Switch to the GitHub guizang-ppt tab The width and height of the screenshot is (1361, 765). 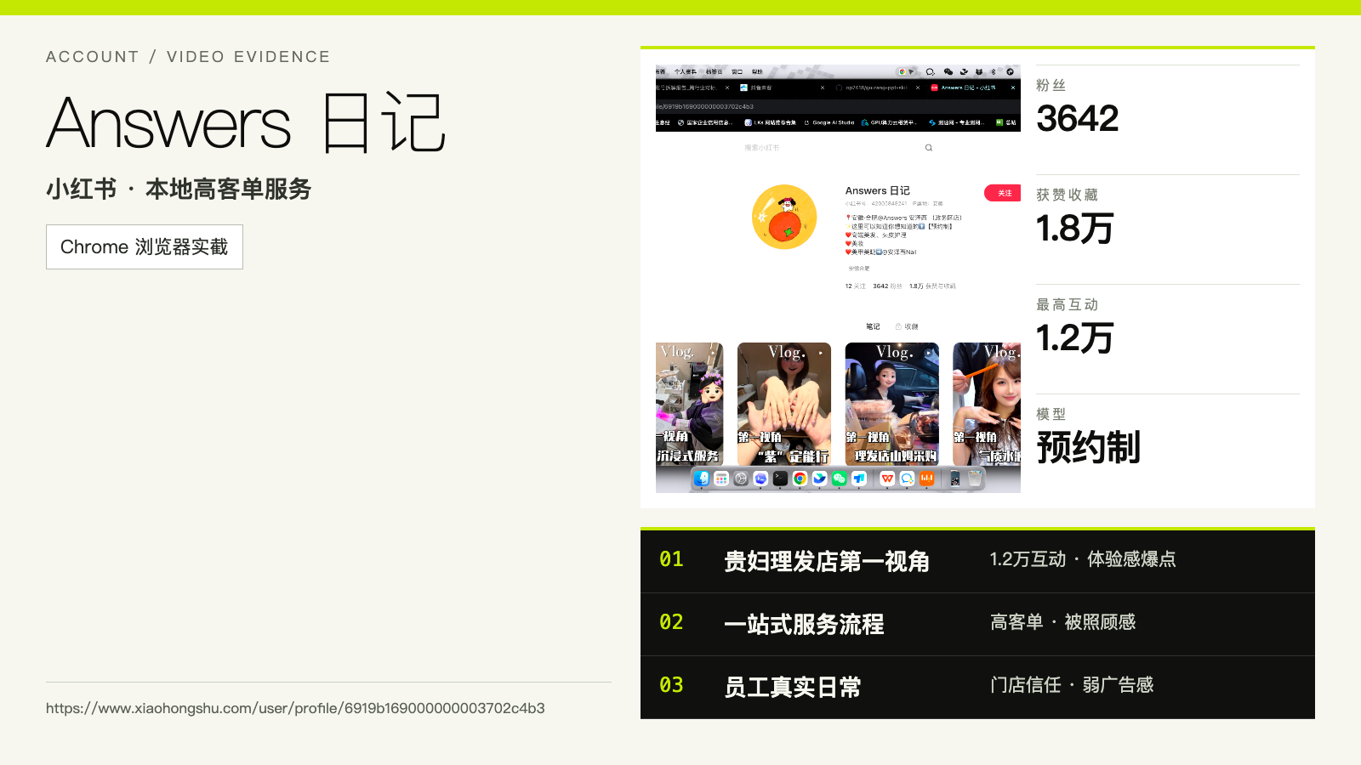(876, 88)
